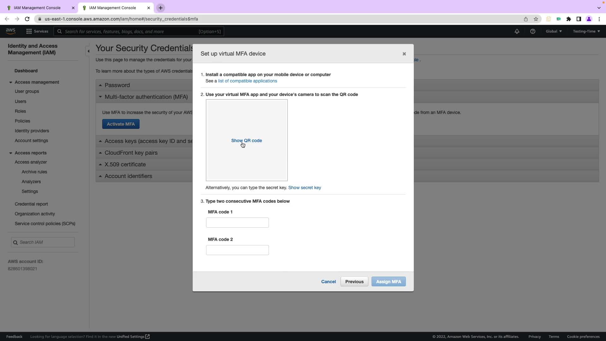Bookmark this page with star icon
Screen dimensions: 606x341
pos(536,19)
